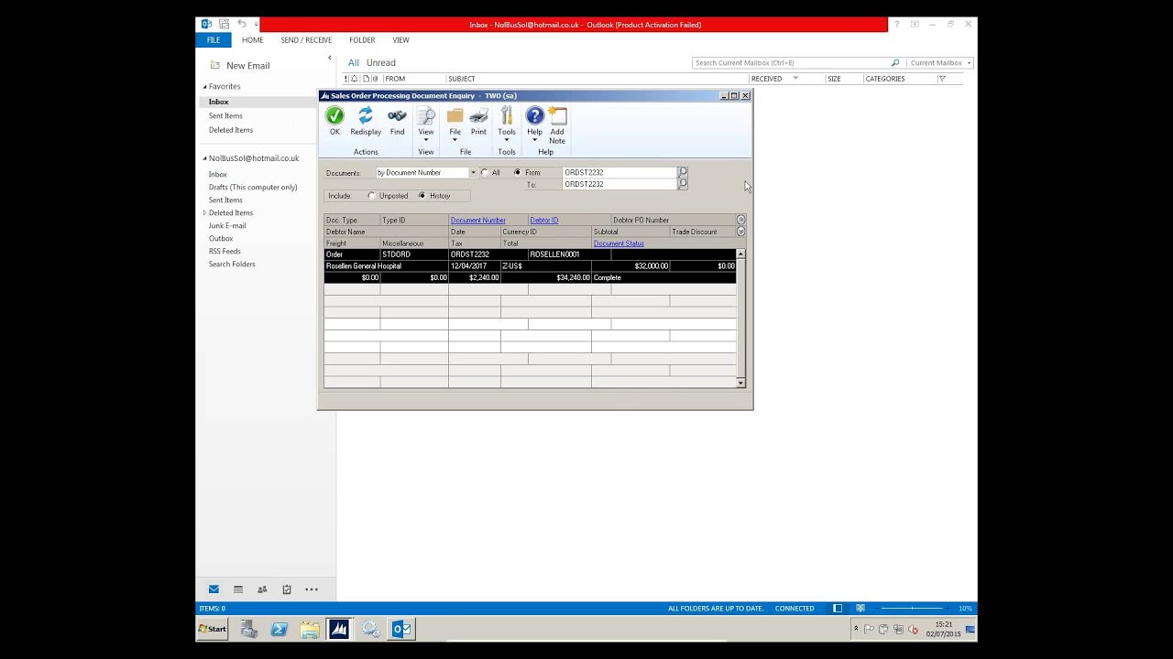Click the Dynamics GP taskbar icon
The height and width of the screenshot is (659, 1173).
(339, 629)
